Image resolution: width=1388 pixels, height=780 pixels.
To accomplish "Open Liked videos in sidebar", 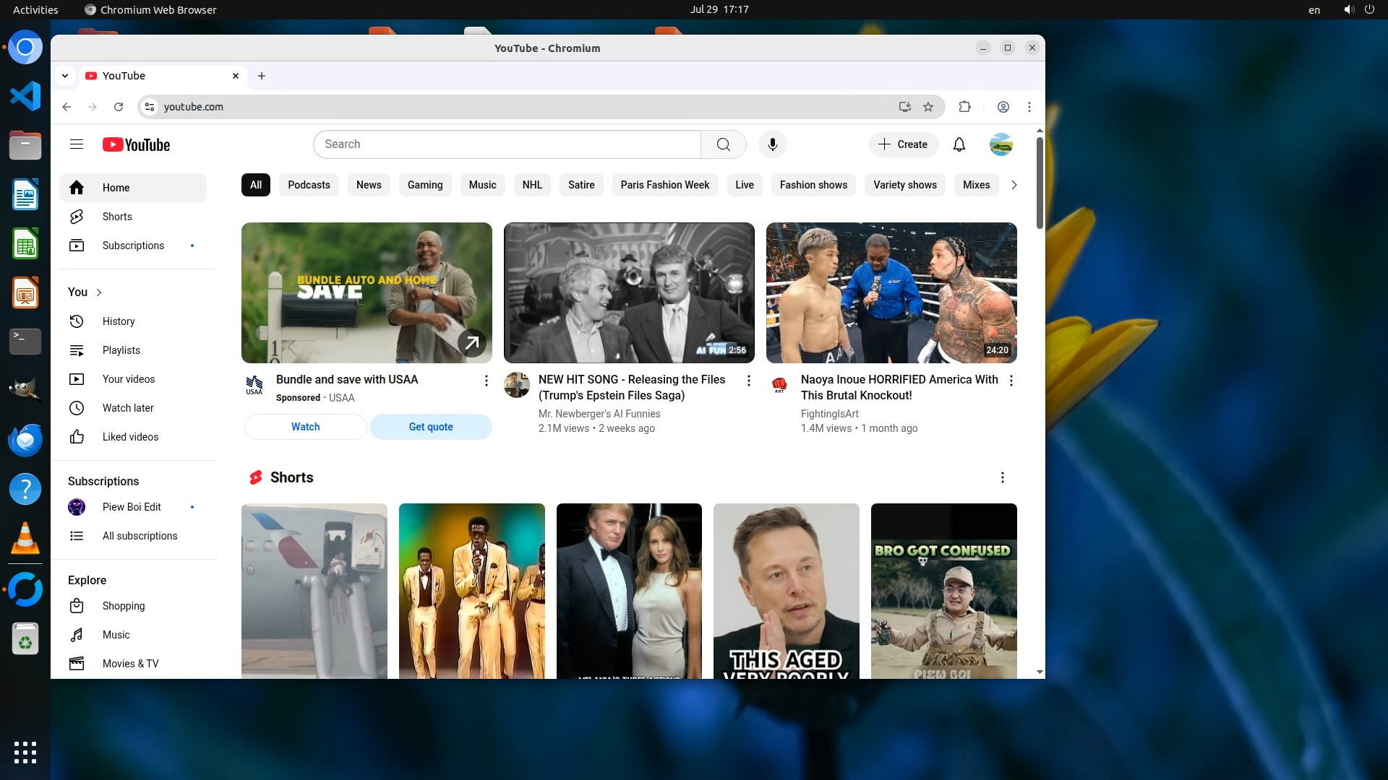I will [x=130, y=437].
